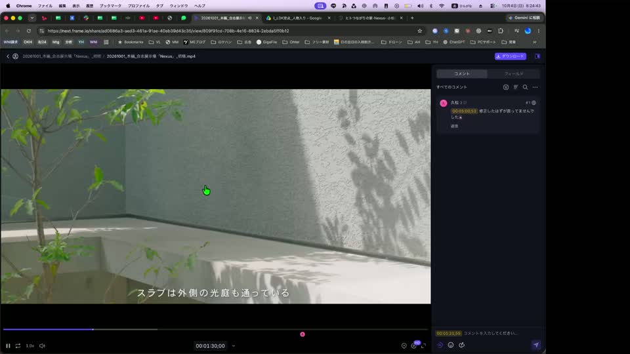Seek on the video progress bar
Viewport: 630px width, 354px height.
coord(215,330)
